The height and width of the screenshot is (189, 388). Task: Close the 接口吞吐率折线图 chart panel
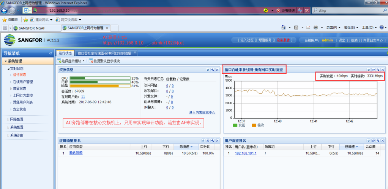[383, 70]
